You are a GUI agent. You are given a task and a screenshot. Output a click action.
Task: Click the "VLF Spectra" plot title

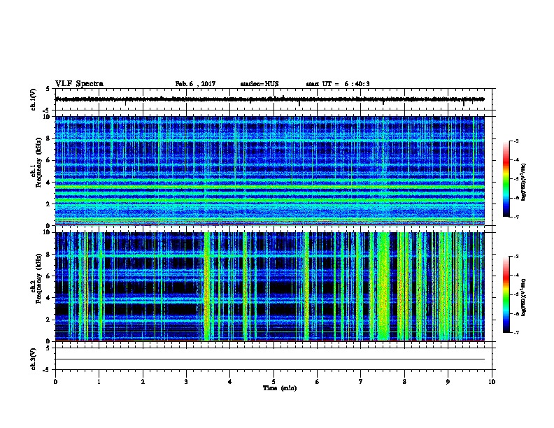point(79,84)
